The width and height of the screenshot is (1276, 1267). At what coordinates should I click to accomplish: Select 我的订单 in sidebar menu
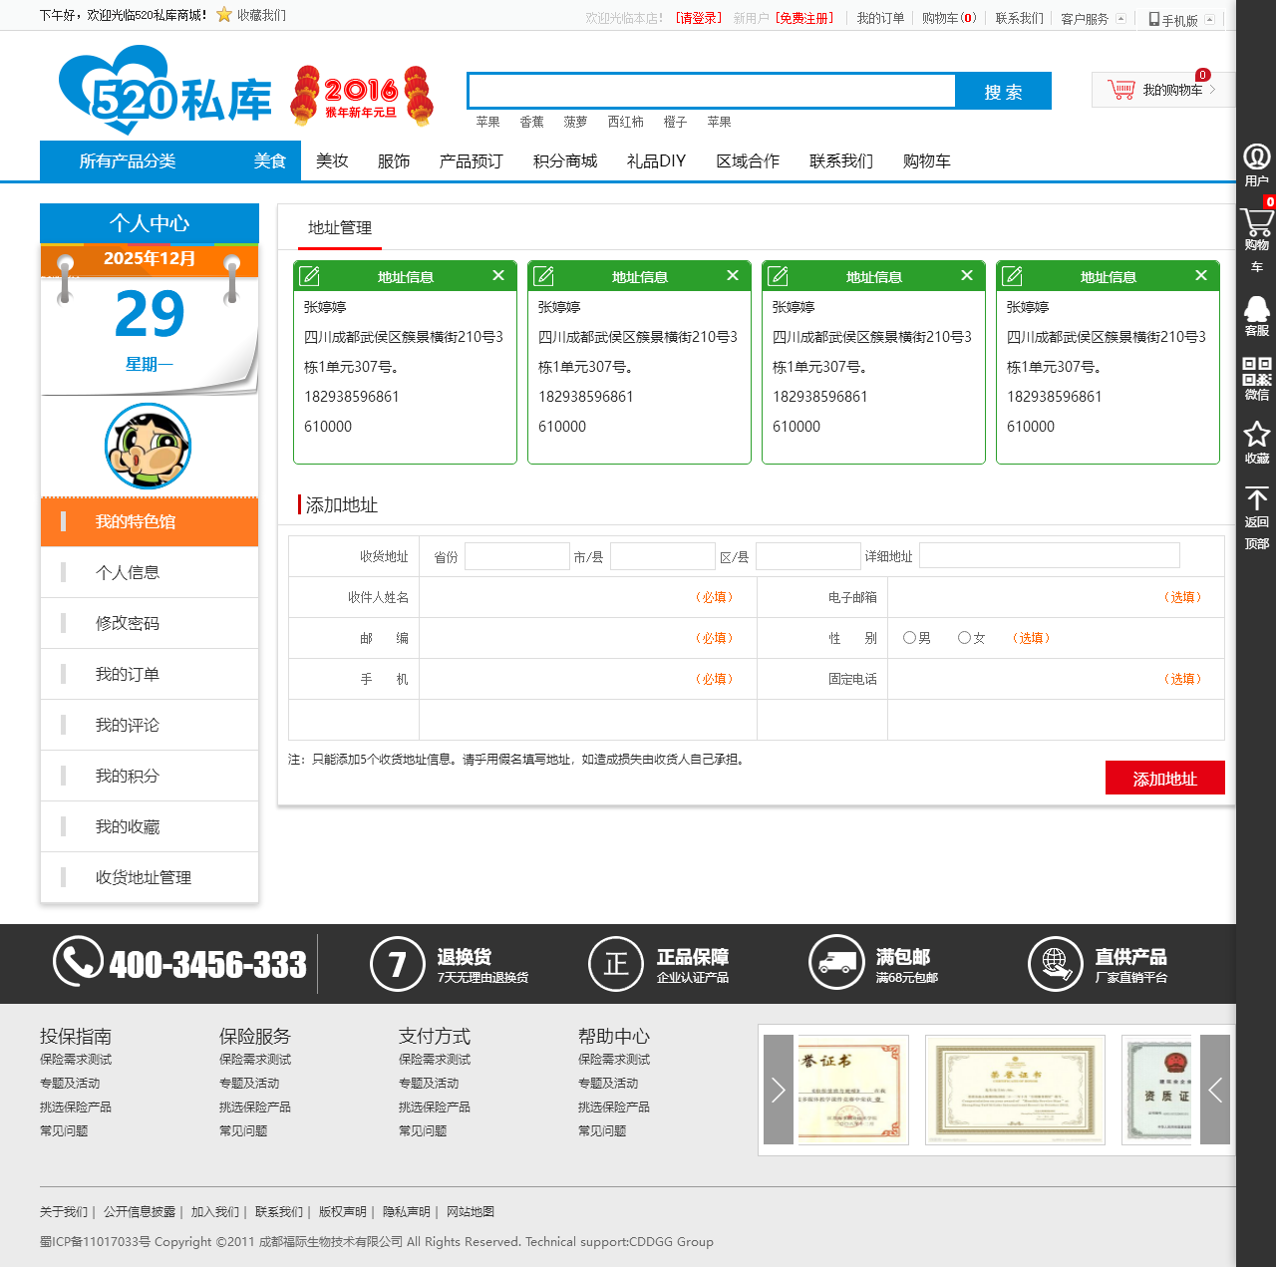tap(127, 675)
